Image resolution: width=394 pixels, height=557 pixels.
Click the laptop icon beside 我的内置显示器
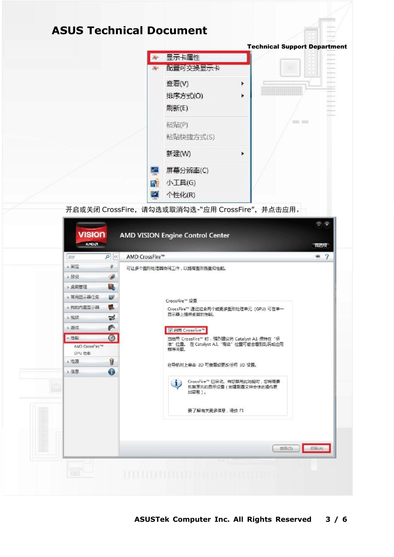(112, 307)
